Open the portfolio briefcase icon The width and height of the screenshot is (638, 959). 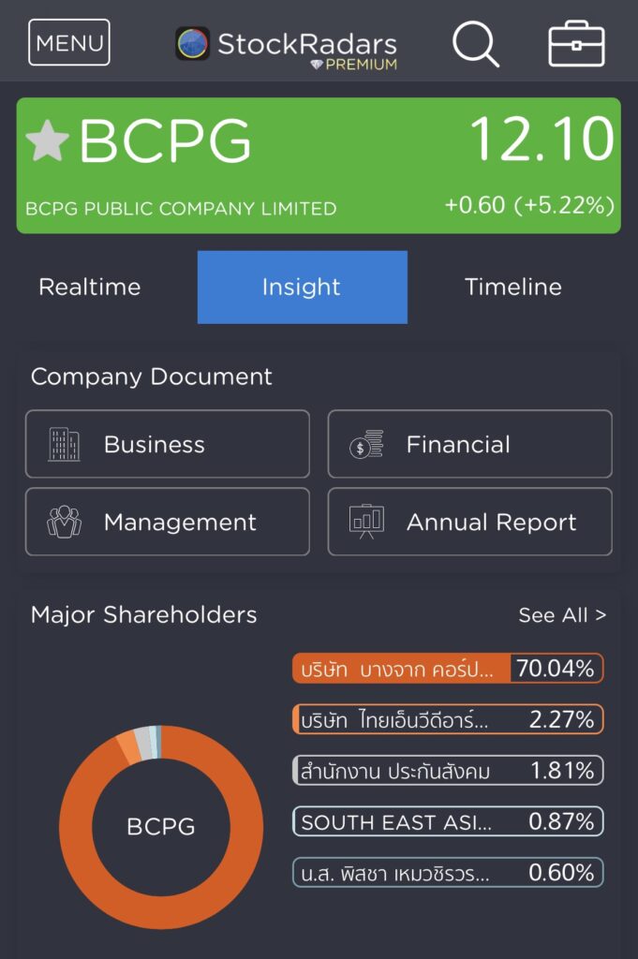576,44
